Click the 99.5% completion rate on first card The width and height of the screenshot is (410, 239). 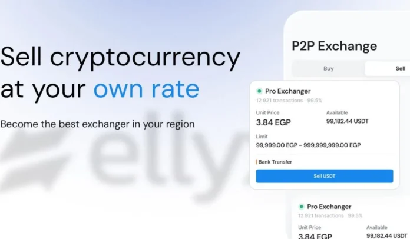[x=315, y=100]
